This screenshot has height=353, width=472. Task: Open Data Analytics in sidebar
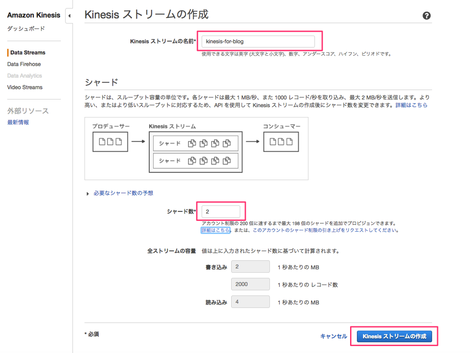pyautogui.click(x=25, y=76)
